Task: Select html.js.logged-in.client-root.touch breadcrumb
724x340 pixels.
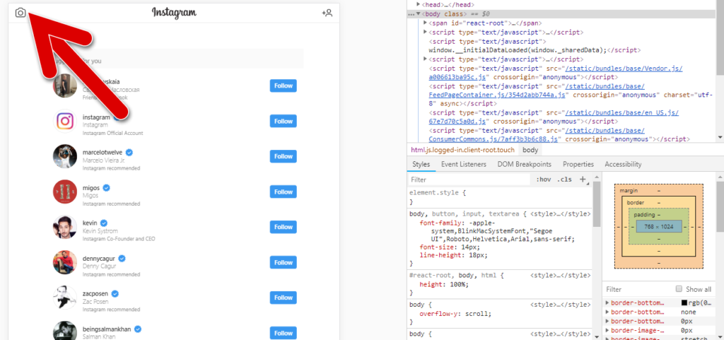Action: (462, 150)
